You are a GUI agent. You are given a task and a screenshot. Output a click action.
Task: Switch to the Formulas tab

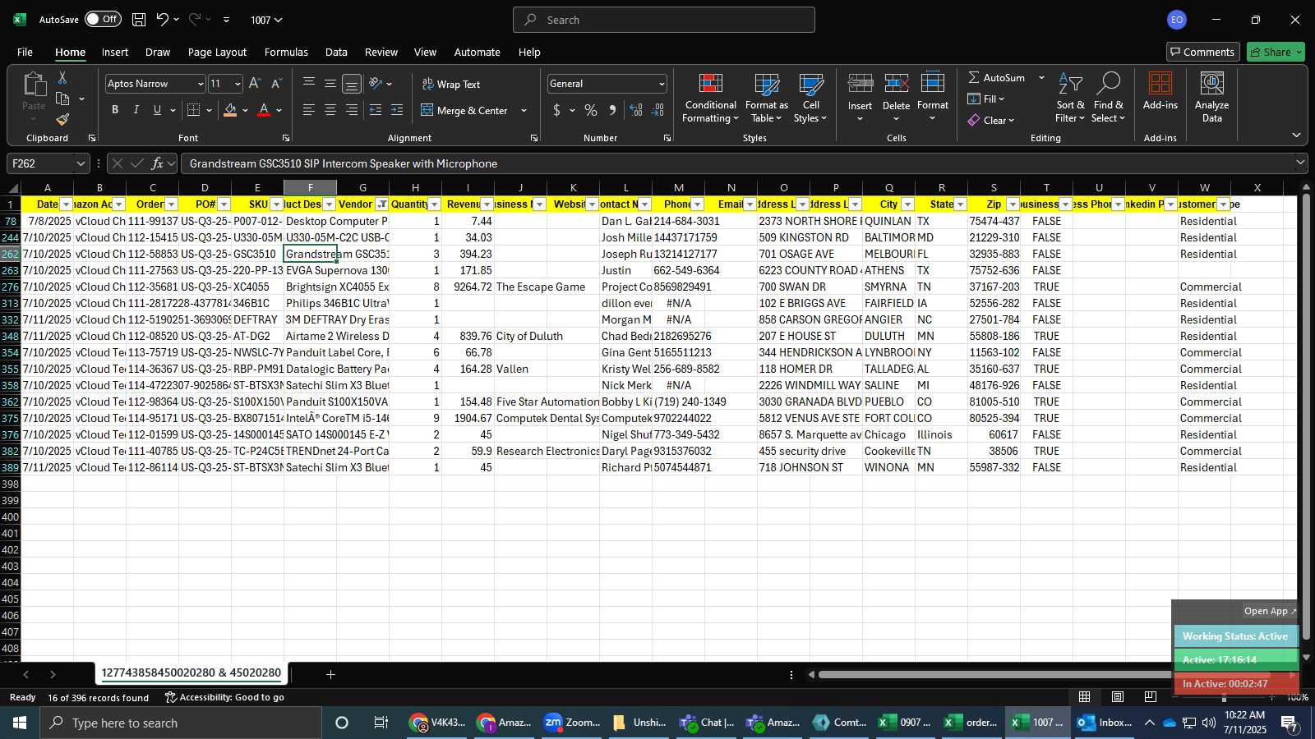[286, 52]
